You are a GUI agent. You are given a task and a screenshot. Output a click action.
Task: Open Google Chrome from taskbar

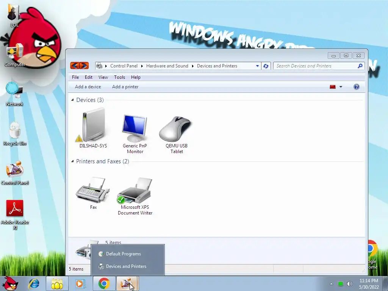pos(104,283)
